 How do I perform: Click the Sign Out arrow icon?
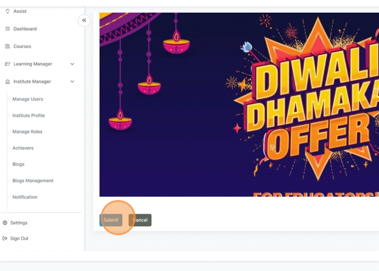pyautogui.click(x=5, y=238)
